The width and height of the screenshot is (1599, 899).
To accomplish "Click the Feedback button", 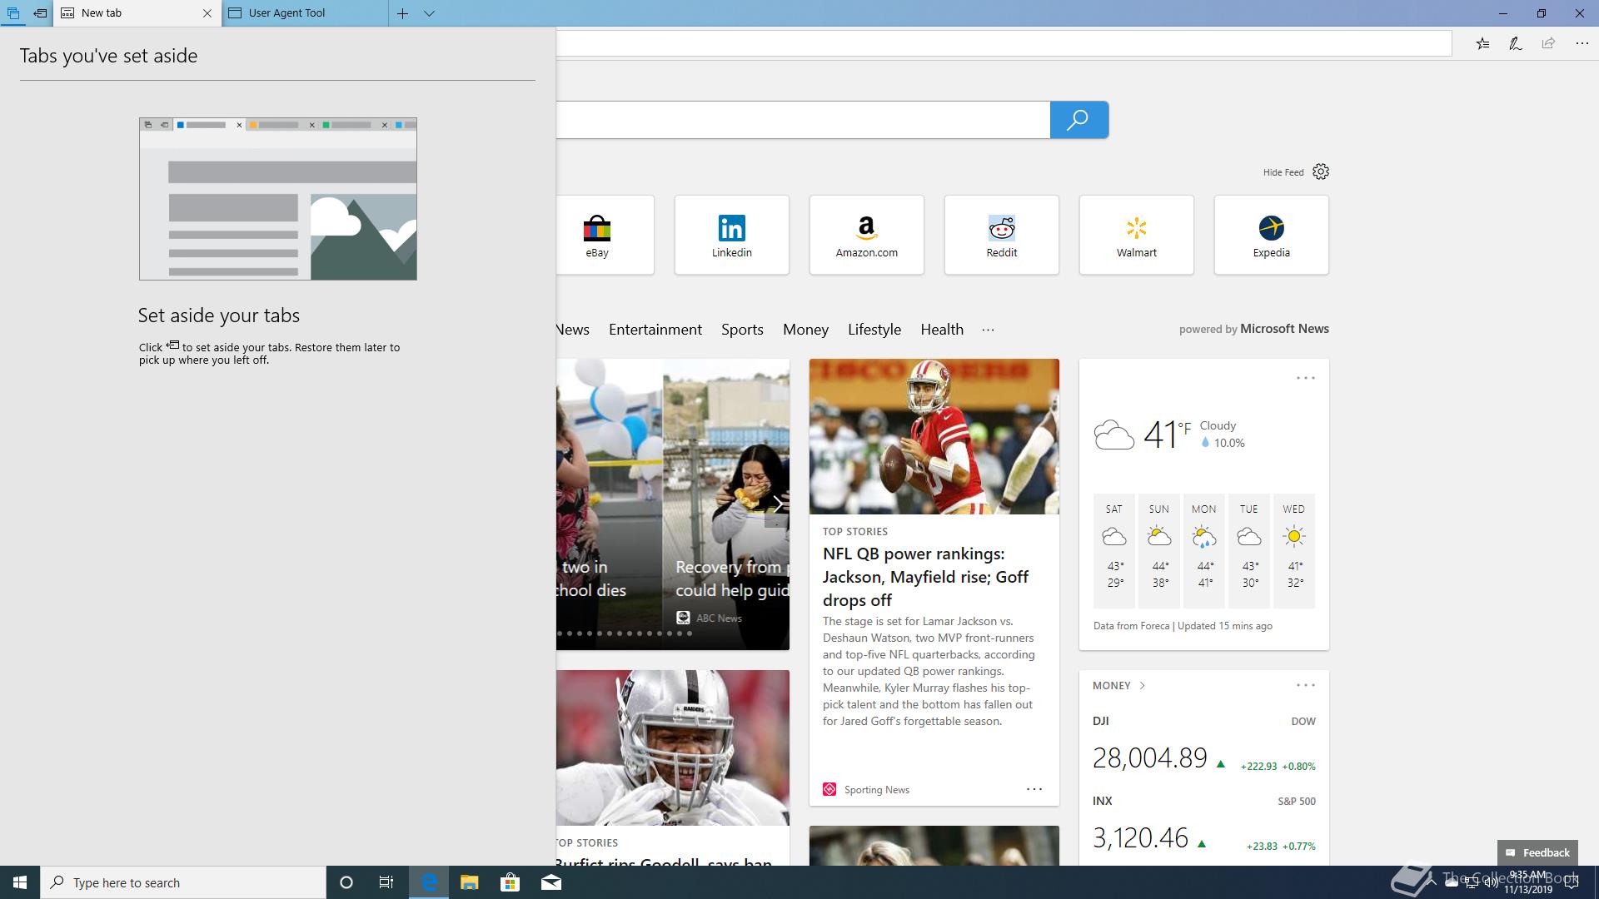I will (1537, 852).
